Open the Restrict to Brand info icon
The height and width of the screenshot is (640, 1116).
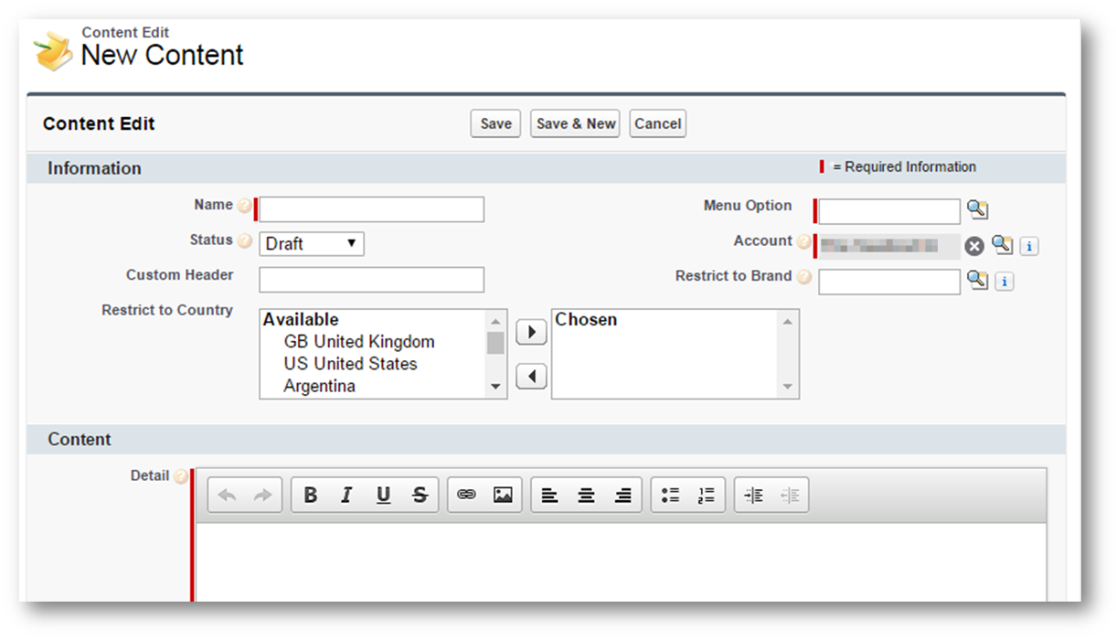(1004, 282)
